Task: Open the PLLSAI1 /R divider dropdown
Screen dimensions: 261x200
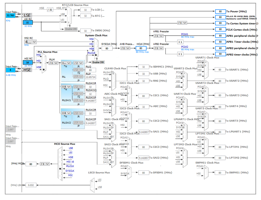Action: coord(78,87)
